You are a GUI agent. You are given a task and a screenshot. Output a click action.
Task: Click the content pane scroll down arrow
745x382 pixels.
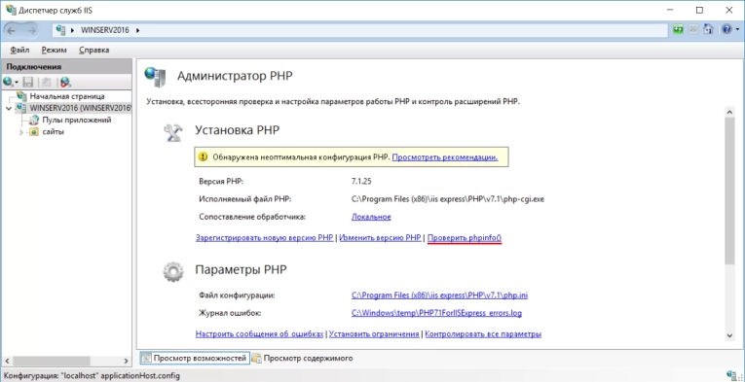point(729,335)
